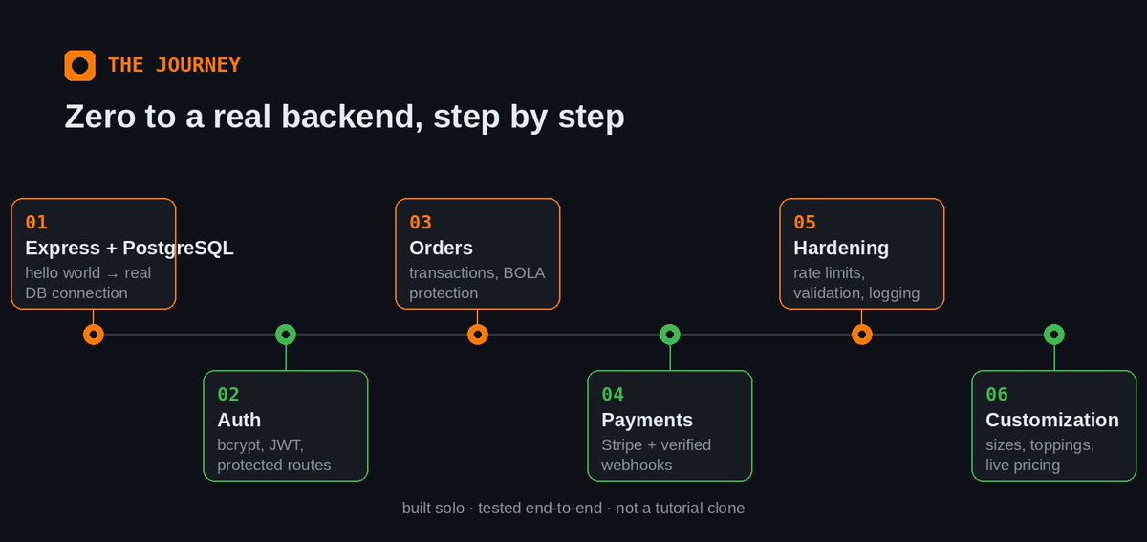
Task: Select the orange timeline dot for step 01
Action: click(93, 335)
